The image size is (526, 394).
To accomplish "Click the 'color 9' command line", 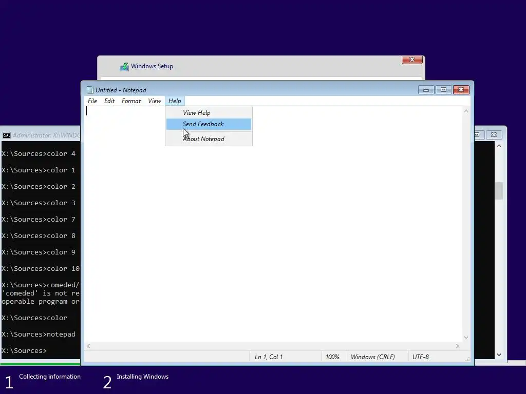I will click(39, 252).
